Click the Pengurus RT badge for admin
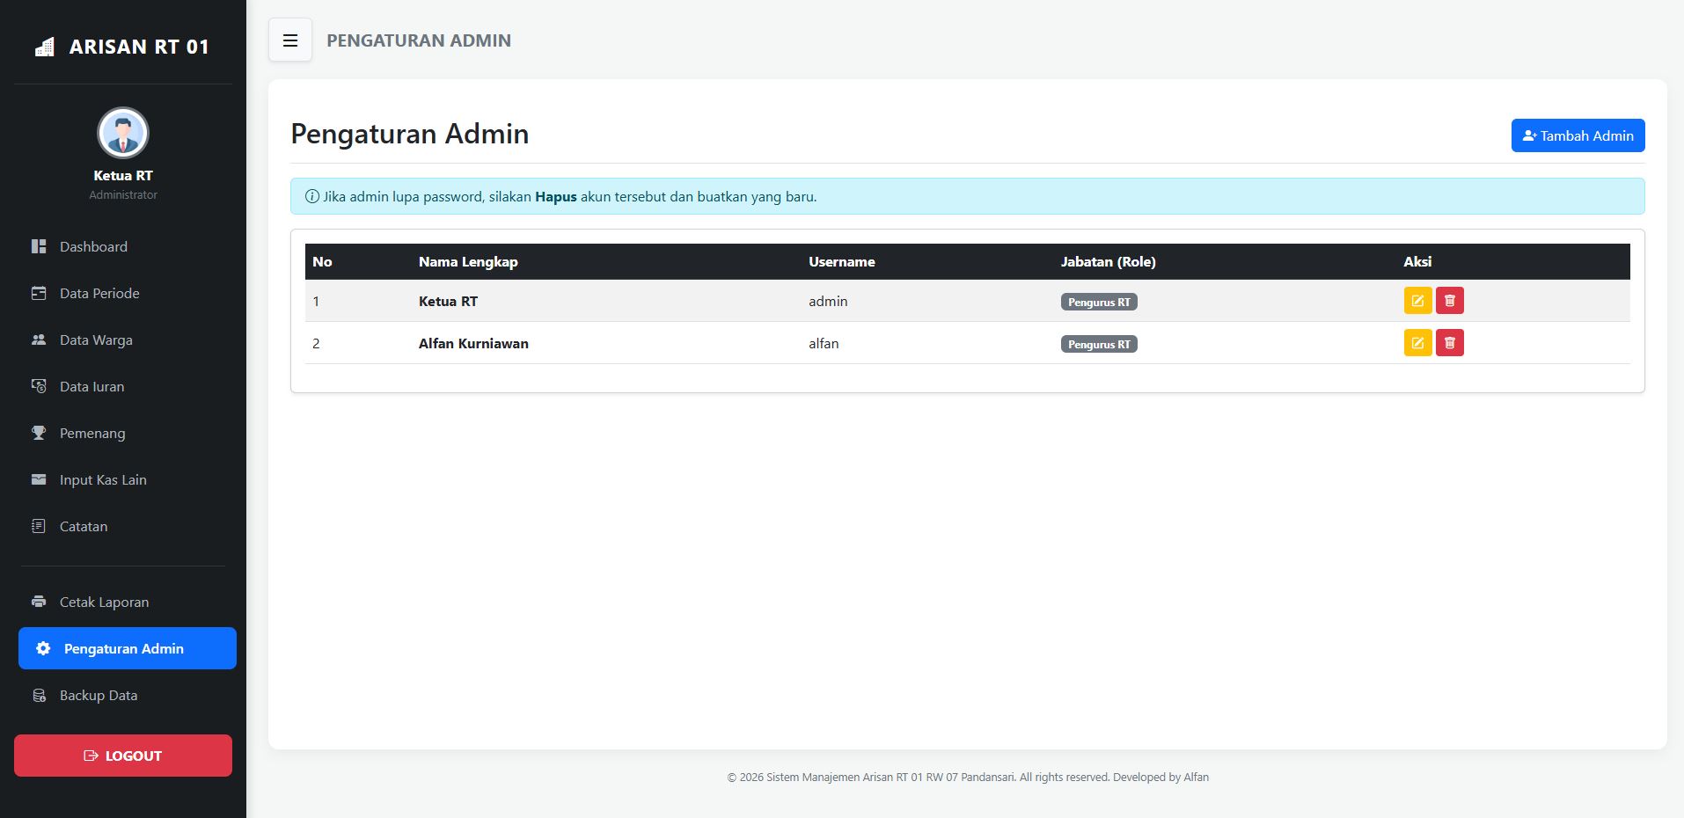The height and width of the screenshot is (818, 1684). [x=1098, y=302]
